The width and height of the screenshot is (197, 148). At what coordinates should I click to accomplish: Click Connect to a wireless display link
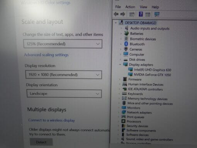[51, 120]
